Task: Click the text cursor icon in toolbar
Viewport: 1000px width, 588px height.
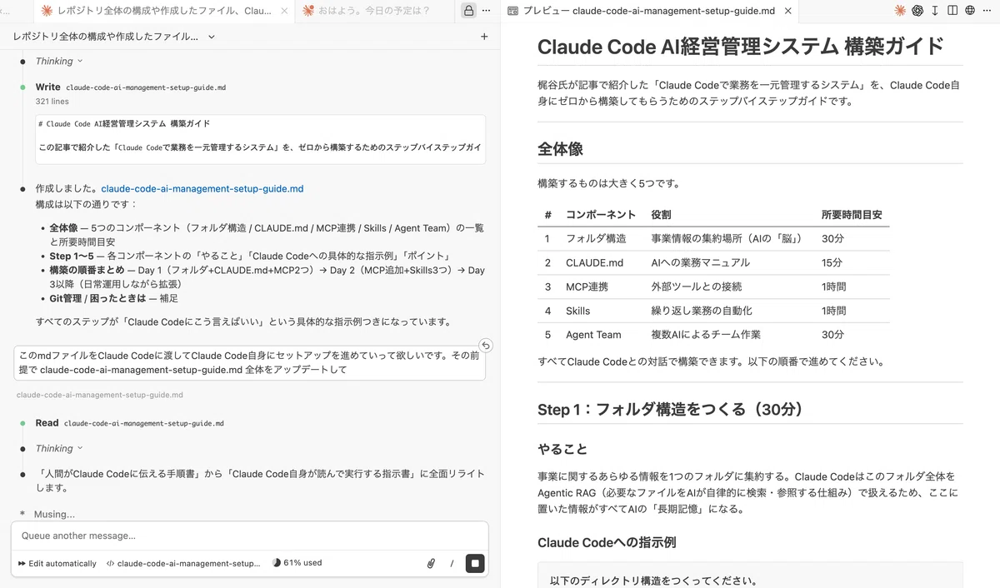Action: (935, 11)
